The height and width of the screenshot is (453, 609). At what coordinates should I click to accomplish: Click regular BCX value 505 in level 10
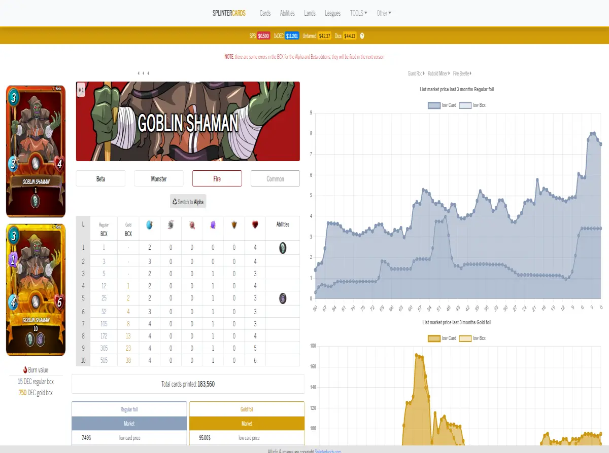pos(104,361)
